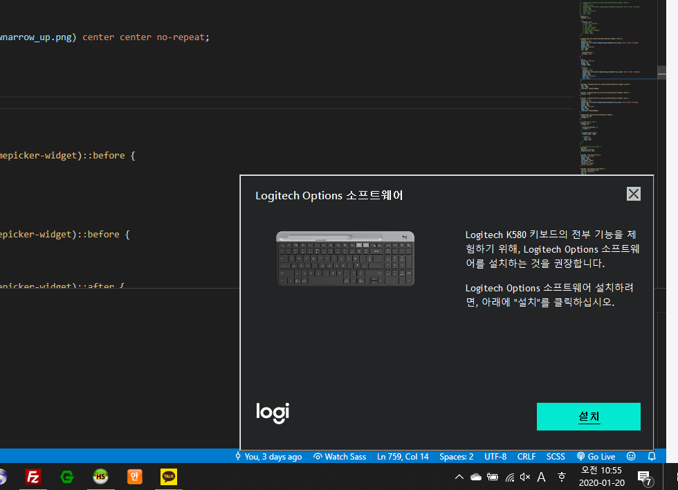Click the Logitech K580 keyboard image

coord(345,258)
